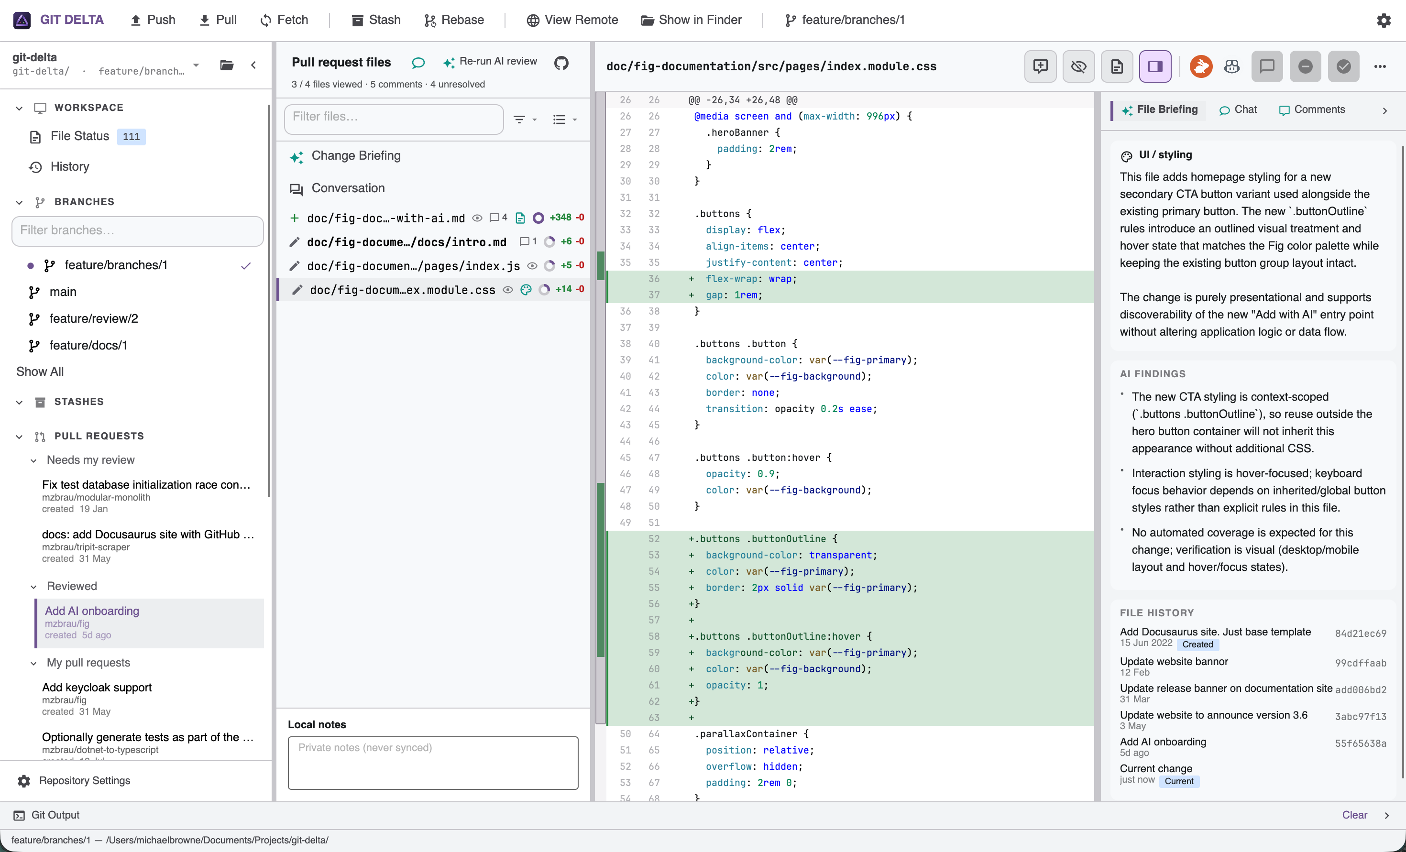Toggle viewed eye on index.module.css file

(x=507, y=290)
